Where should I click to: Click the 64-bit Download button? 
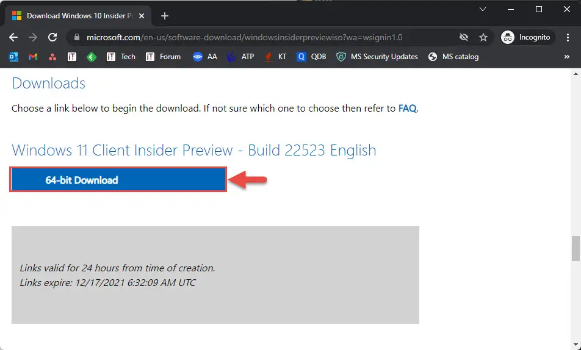tap(118, 180)
